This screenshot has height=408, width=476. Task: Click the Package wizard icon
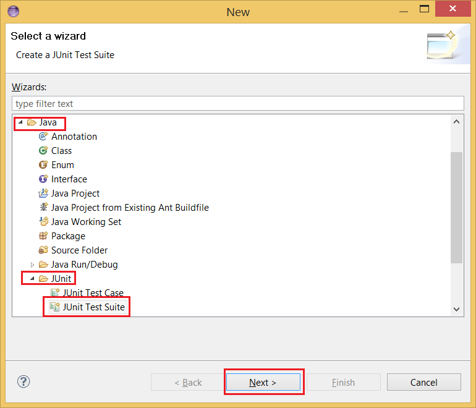[43, 236]
